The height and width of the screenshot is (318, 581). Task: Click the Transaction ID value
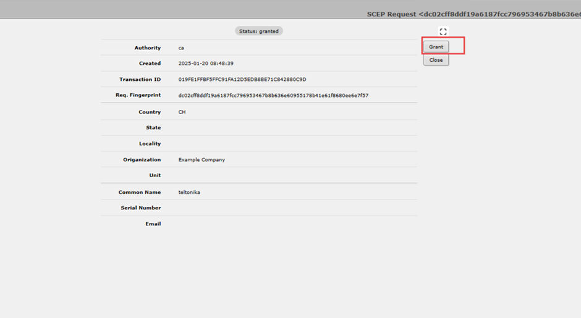(242, 80)
